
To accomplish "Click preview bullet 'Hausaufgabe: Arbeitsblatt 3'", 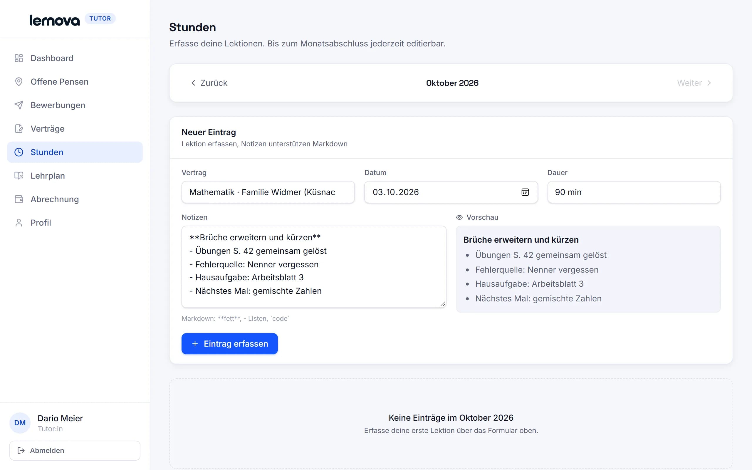I will click(x=529, y=284).
